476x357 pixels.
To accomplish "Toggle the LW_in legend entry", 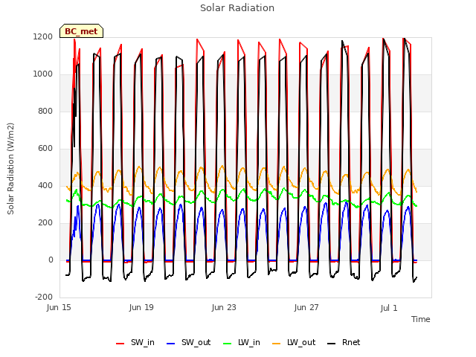I will pos(242,342).
